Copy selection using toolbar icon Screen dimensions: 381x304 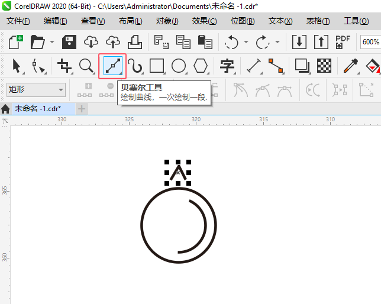tap(183, 42)
